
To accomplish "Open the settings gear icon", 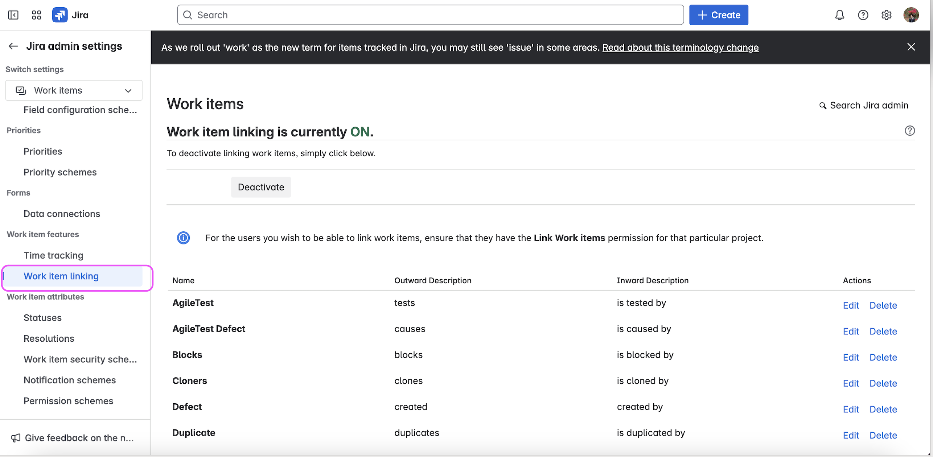I will 886,15.
